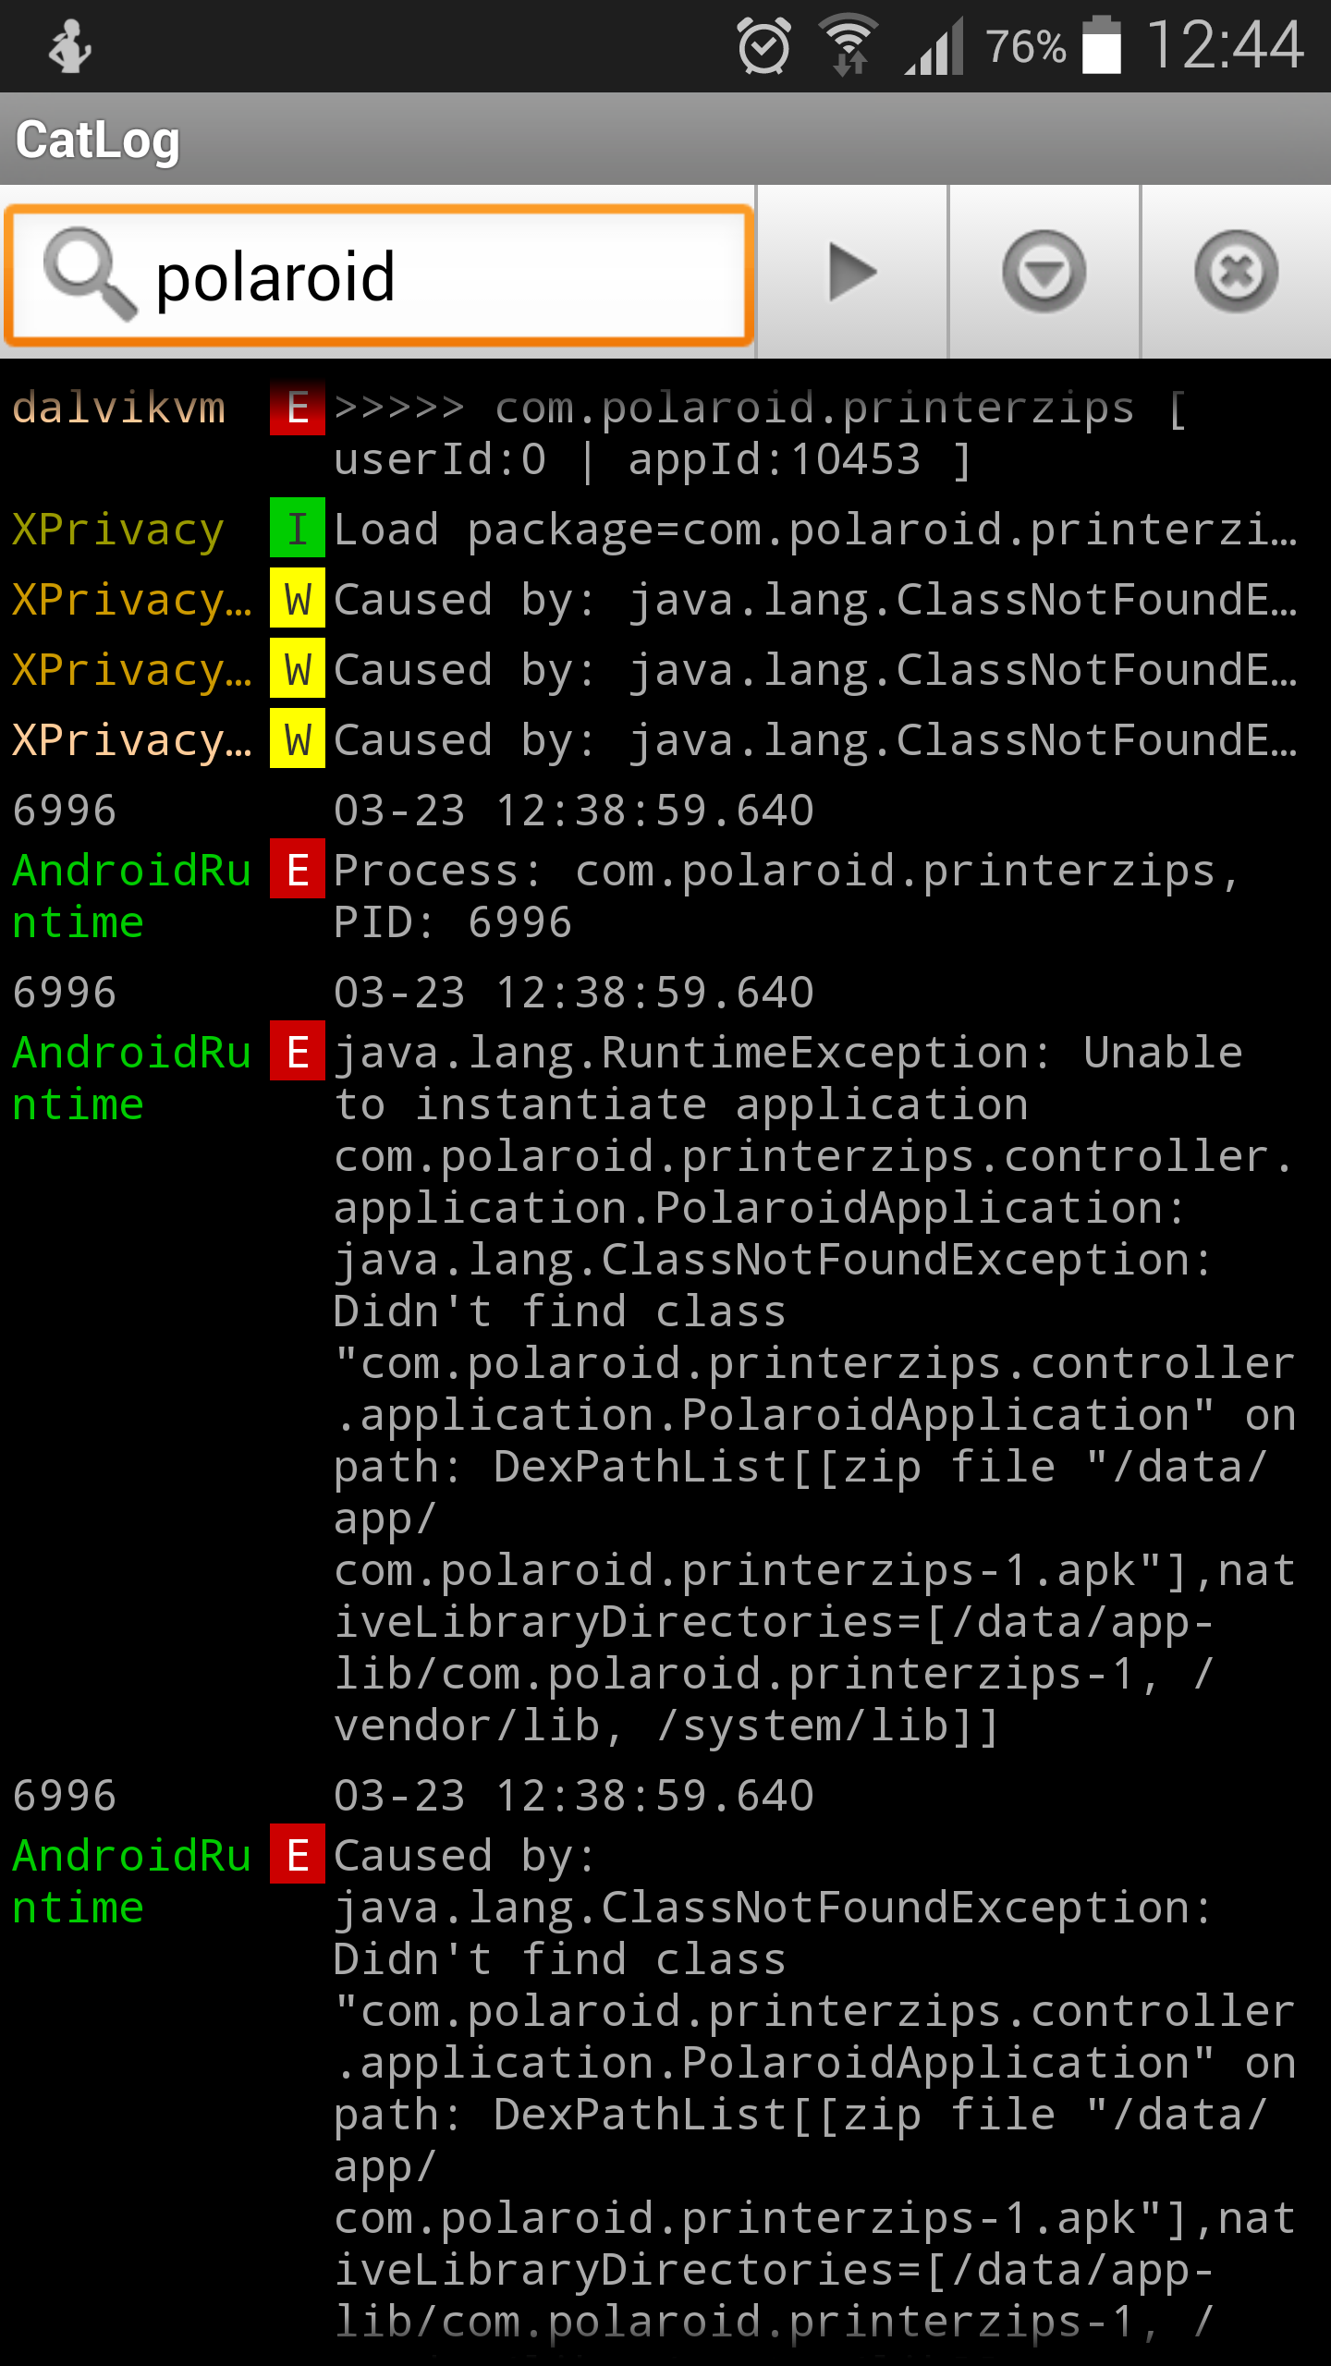
Task: Tap the last yellow W warning badge
Action: [x=297, y=739]
